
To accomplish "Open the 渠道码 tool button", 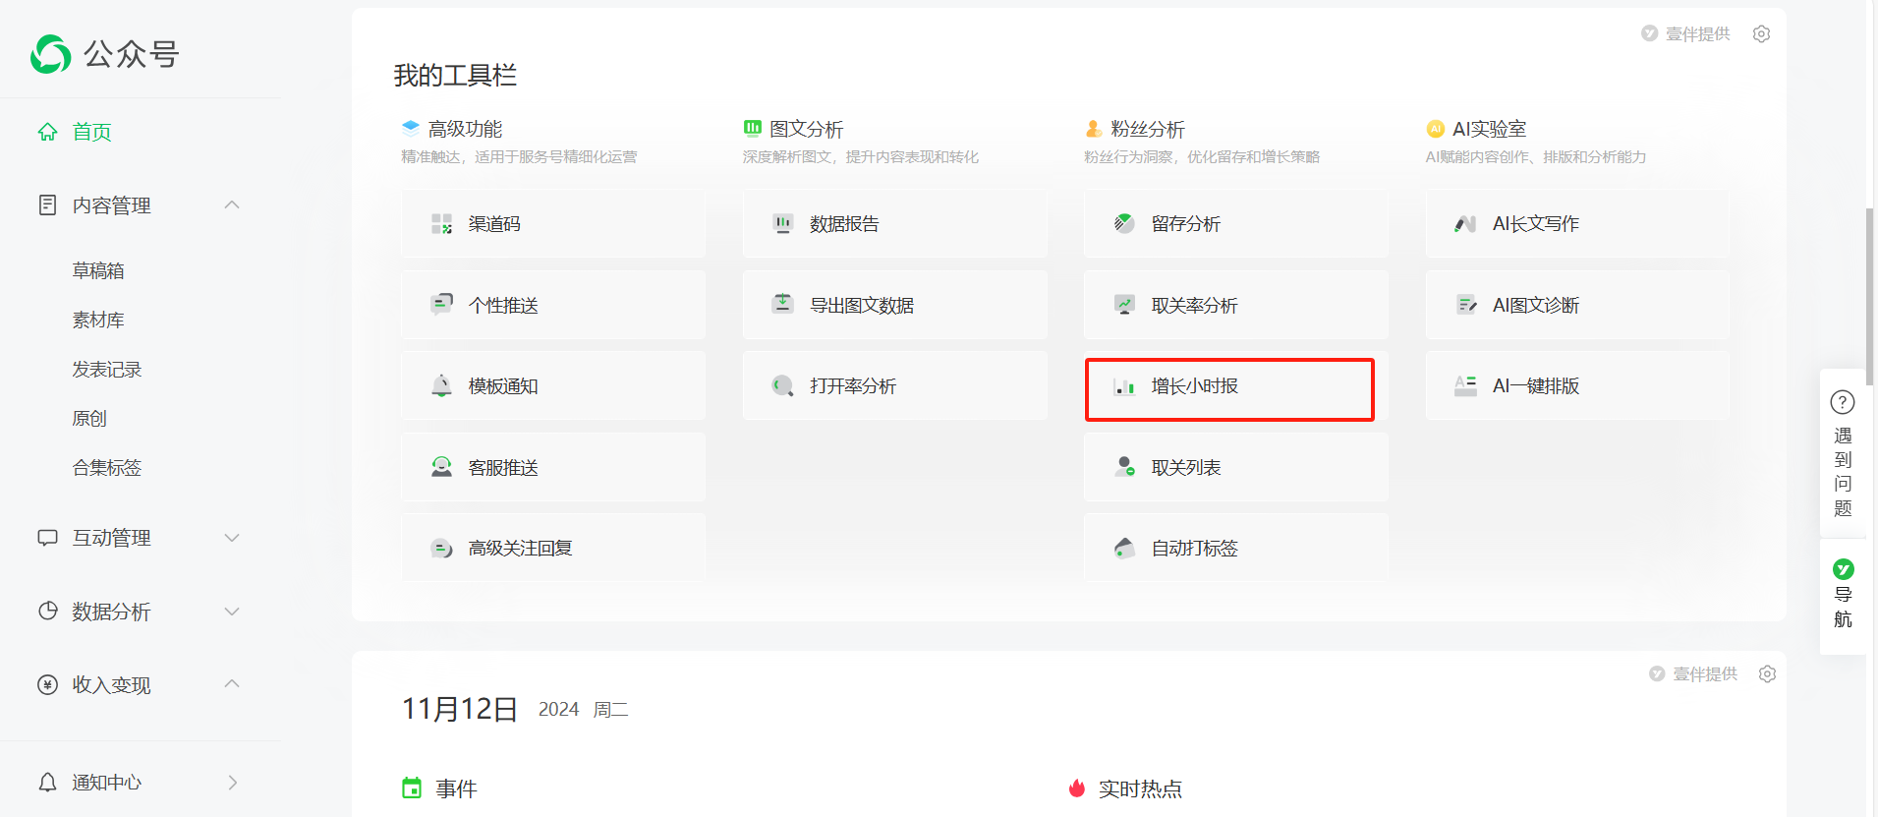I will click(x=553, y=224).
